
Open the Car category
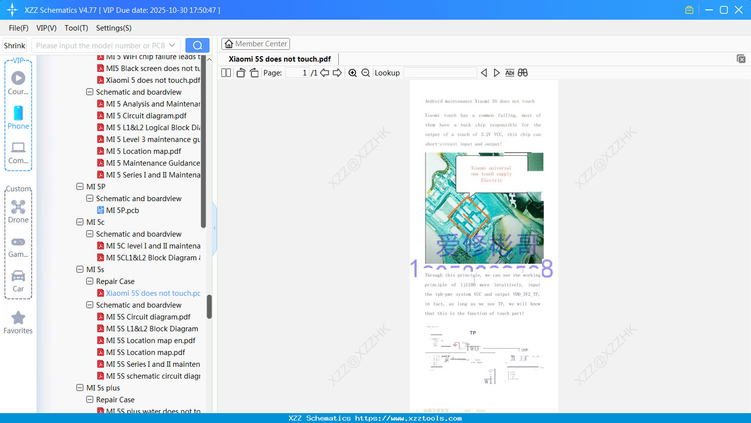point(18,281)
